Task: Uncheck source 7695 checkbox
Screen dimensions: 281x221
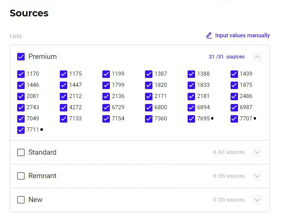Action: (x=191, y=119)
